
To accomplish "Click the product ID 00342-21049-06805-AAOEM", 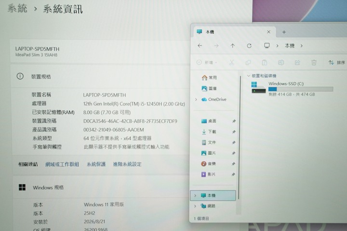I will pyautogui.click(x=114, y=130).
